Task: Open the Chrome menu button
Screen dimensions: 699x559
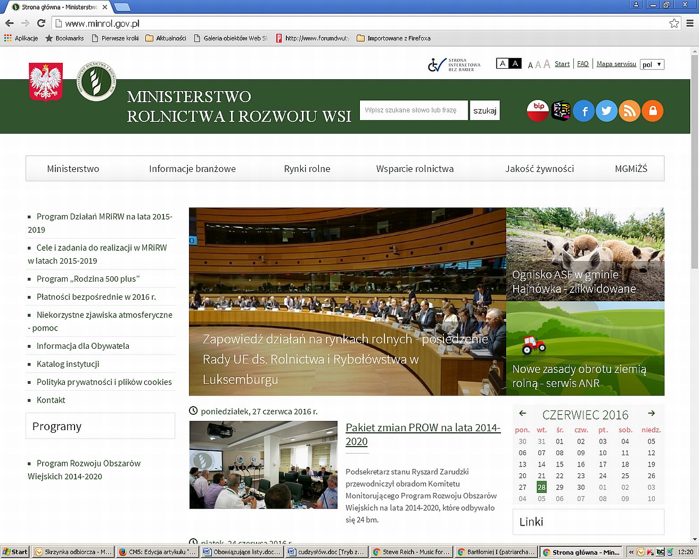Action: [x=689, y=23]
